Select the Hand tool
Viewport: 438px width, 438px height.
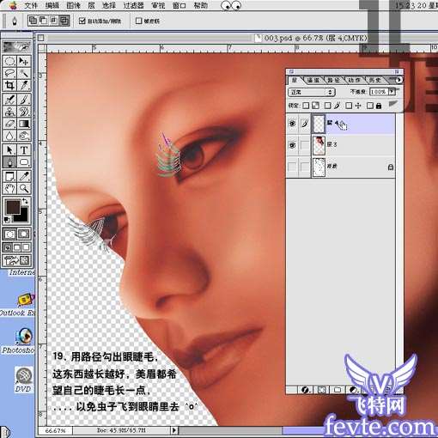tap(9, 188)
